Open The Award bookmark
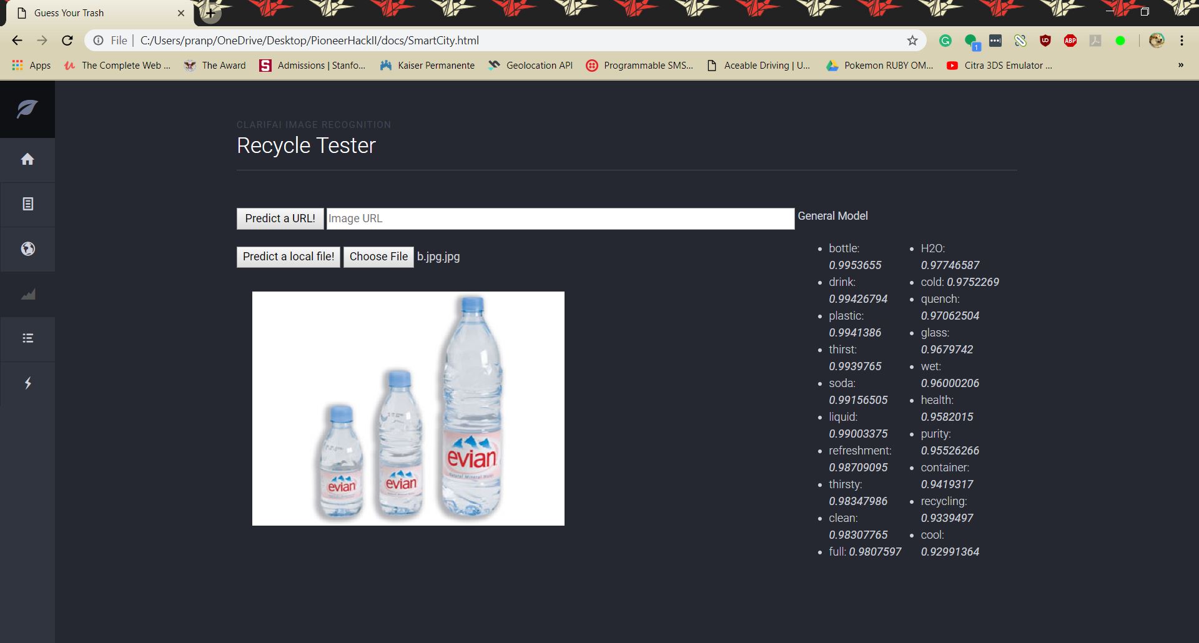This screenshot has width=1199, height=643. 215,65
